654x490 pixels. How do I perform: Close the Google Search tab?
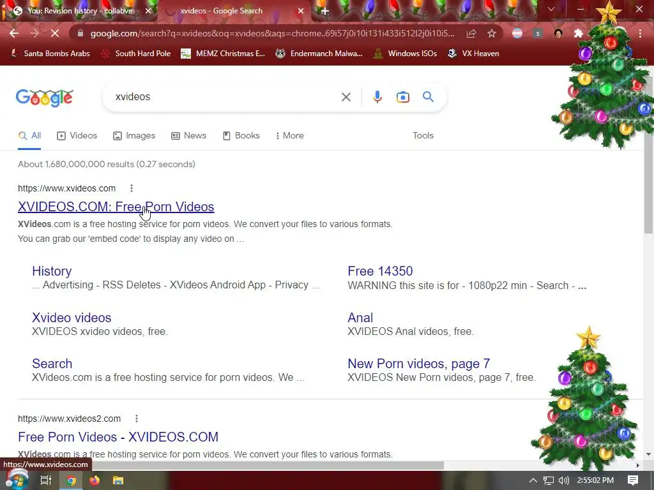pos(301,11)
